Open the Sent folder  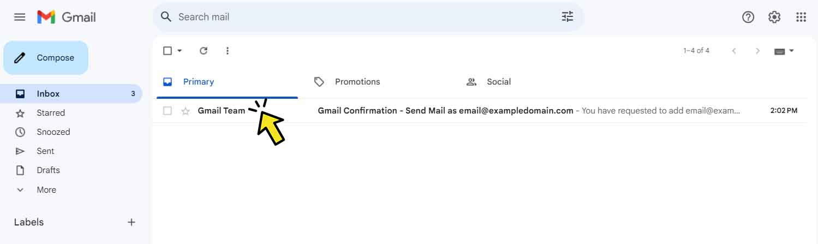(x=45, y=151)
